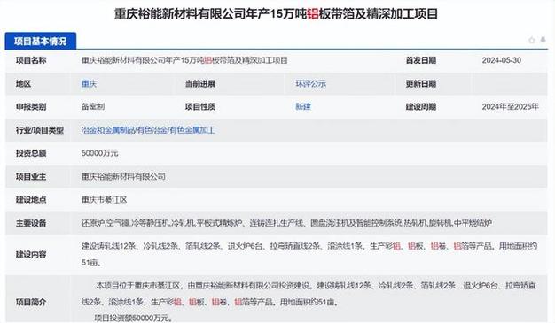Select the first release date 2024-05-30
The image size is (555, 323).
pos(501,60)
